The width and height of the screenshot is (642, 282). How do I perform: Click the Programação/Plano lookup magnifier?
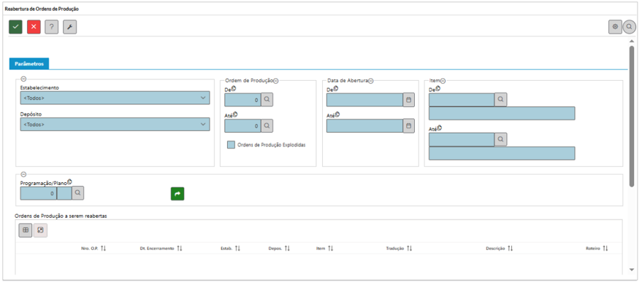click(x=78, y=193)
